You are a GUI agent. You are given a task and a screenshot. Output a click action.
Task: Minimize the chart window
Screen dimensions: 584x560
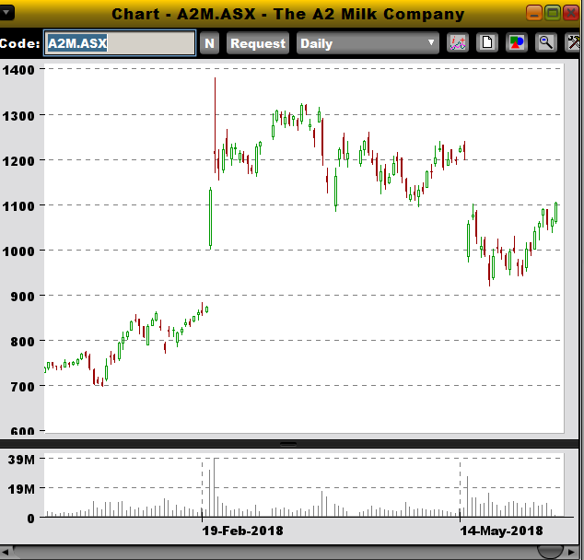point(533,14)
